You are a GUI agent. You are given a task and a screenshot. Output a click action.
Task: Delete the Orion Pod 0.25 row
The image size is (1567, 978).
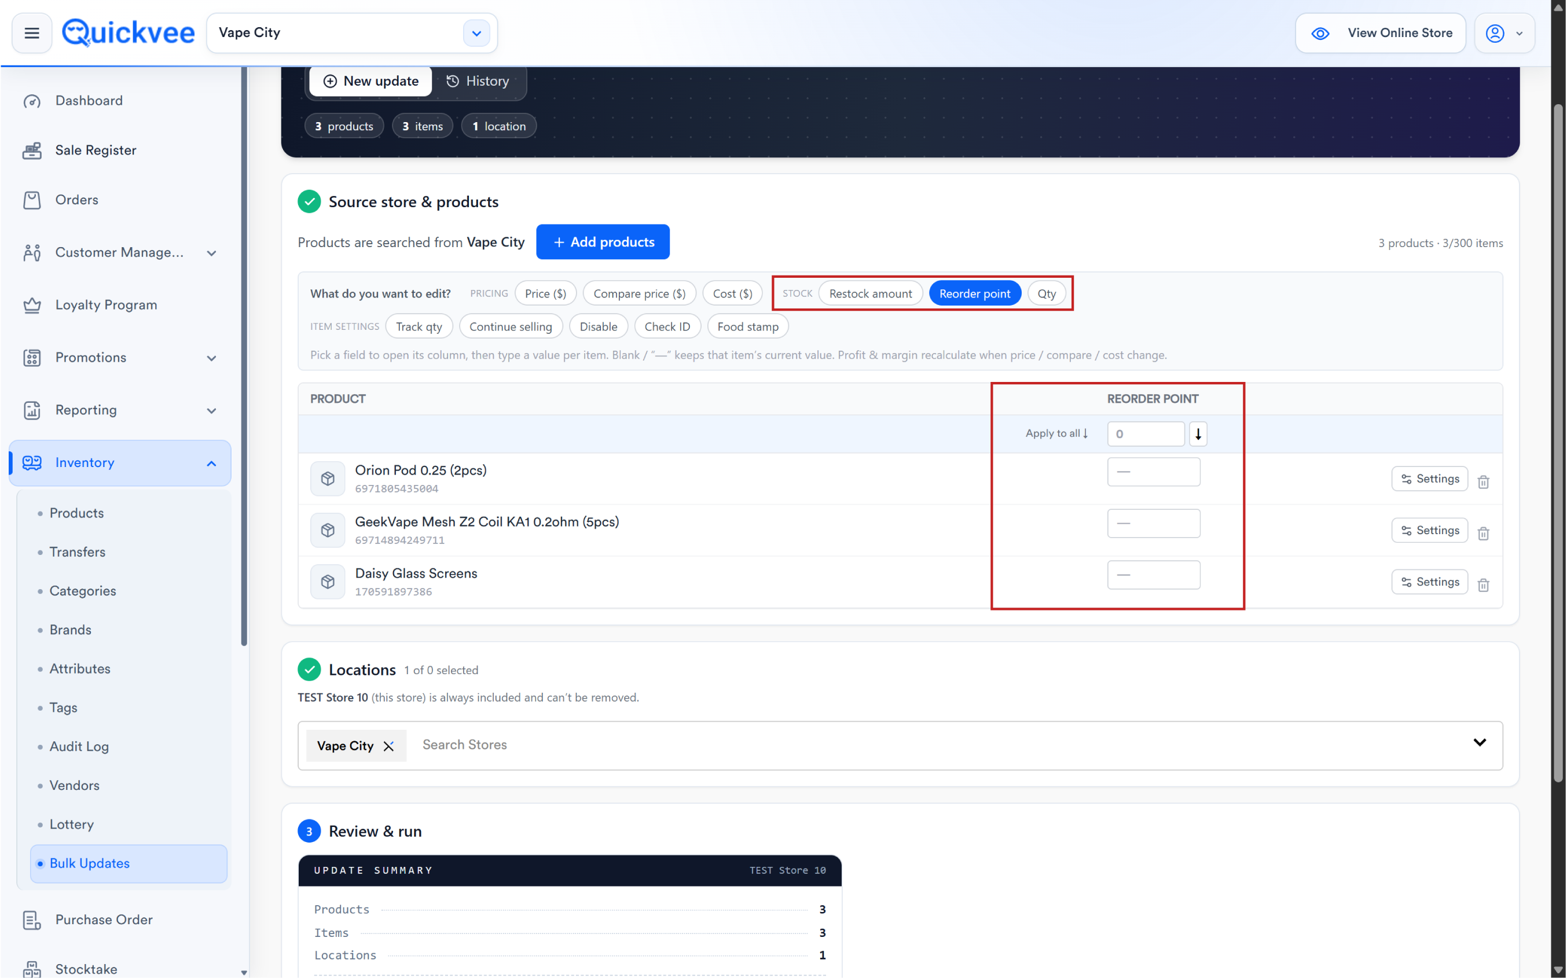click(x=1483, y=482)
